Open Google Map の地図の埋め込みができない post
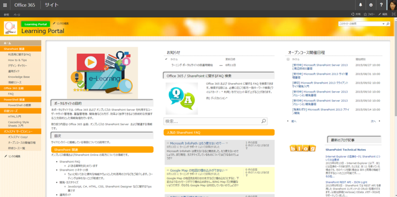 click(197, 170)
